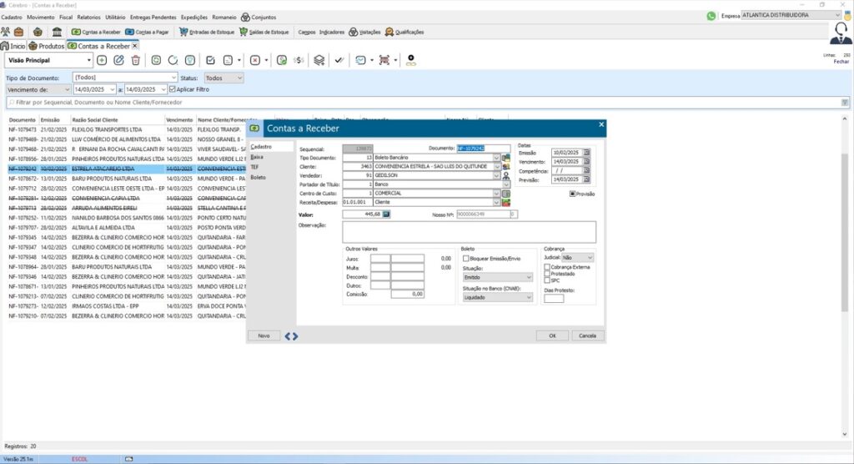The image size is (854, 464).
Task: Click the Observação text area
Action: (x=469, y=232)
